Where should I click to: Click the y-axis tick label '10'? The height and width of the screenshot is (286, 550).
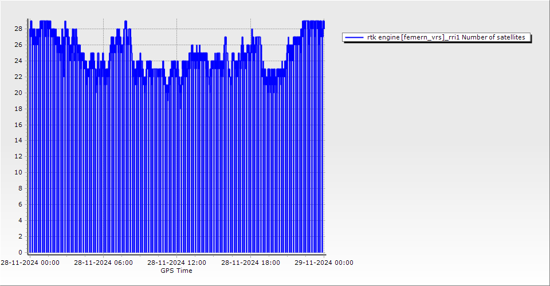pos(18,172)
